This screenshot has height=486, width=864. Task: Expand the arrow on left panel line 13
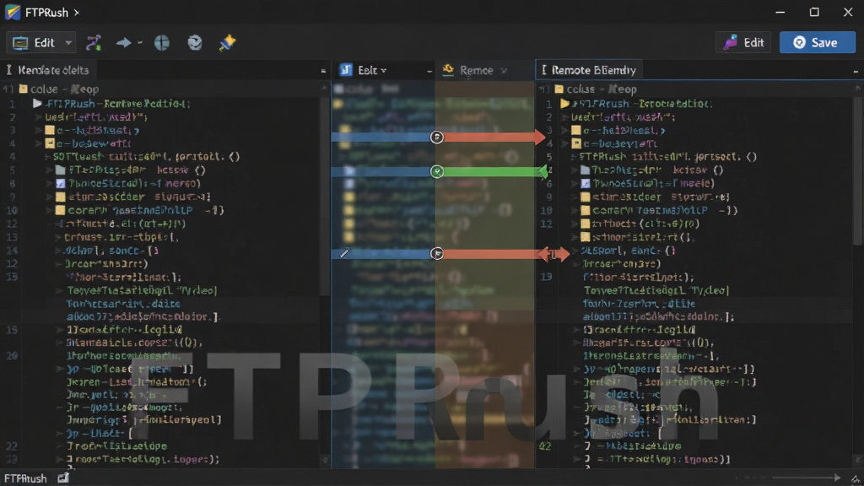57,237
